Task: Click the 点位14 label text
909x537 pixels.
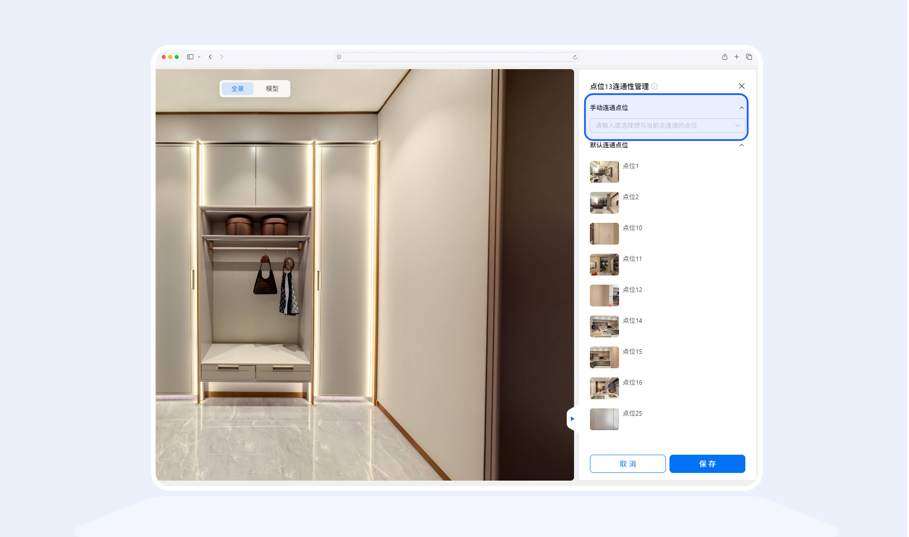Action: [x=632, y=321]
